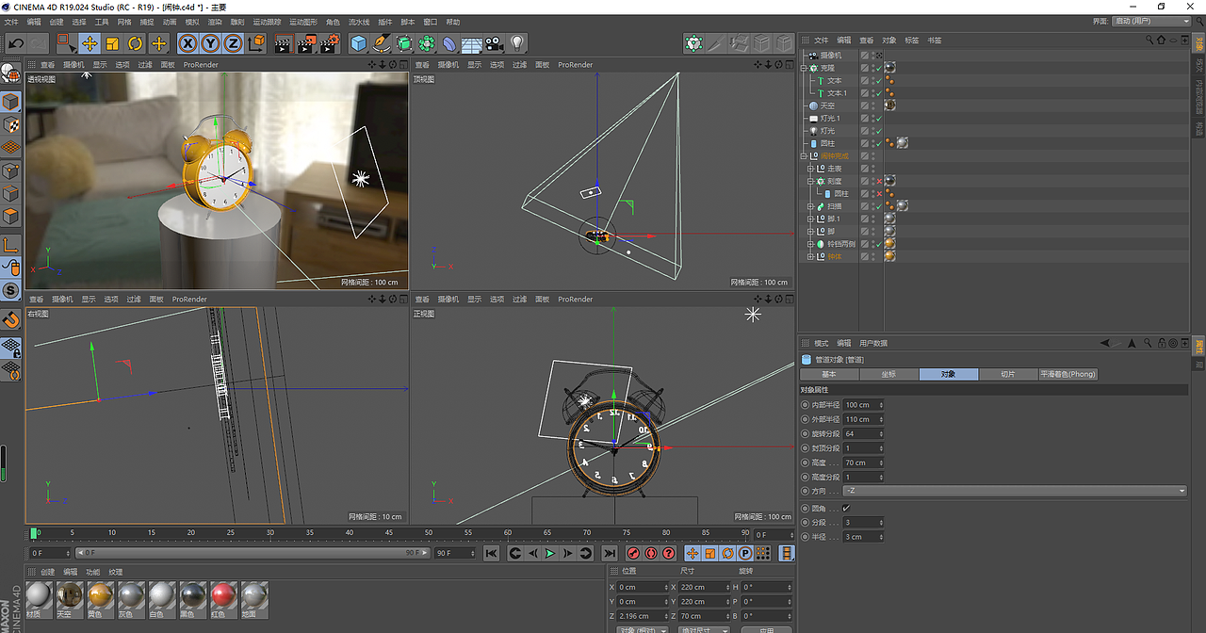Toggle the green check for 克隆 object

click(879, 68)
